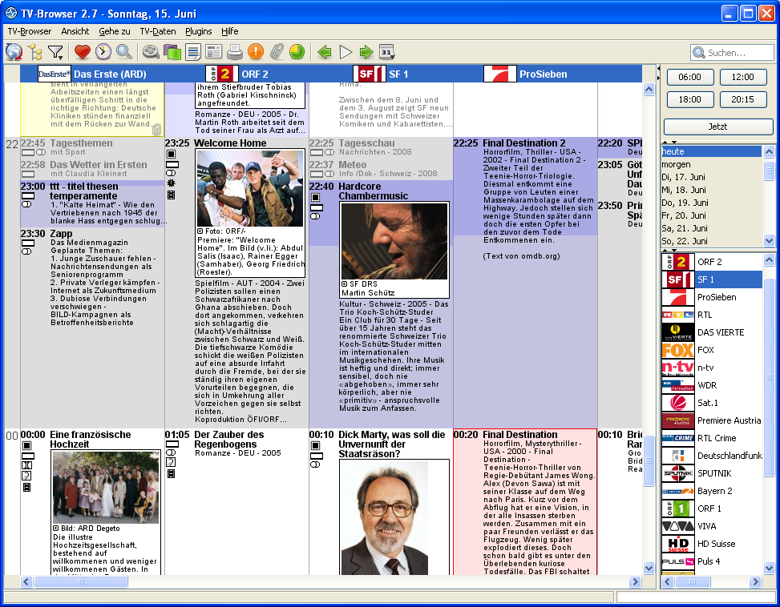Expand the arrow next to the calendar icon
This screenshot has height=607, width=780.
(x=391, y=58)
